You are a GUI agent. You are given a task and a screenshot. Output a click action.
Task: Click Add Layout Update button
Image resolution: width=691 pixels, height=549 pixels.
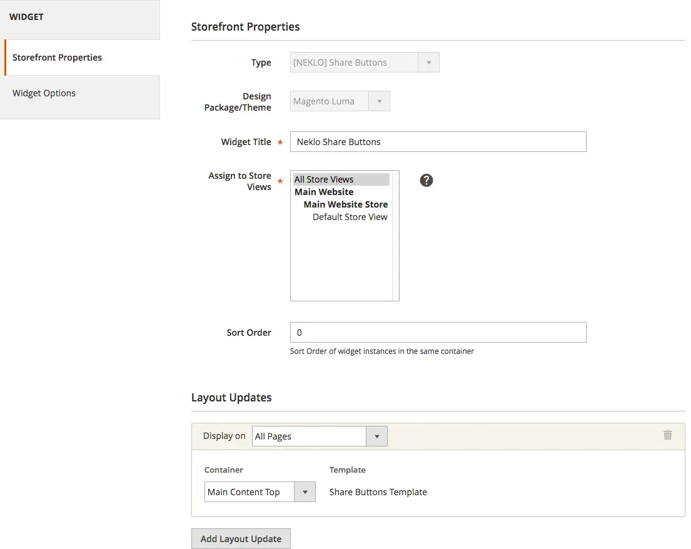point(241,539)
